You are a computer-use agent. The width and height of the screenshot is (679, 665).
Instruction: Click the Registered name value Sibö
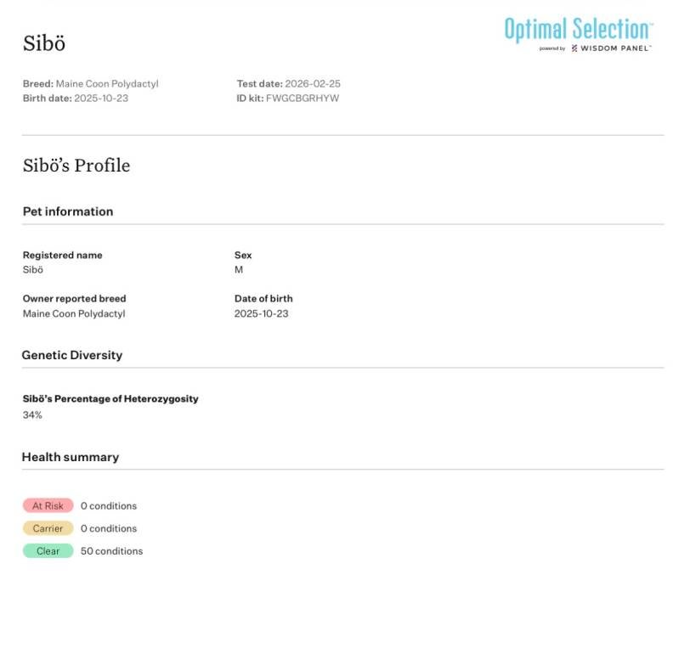(33, 269)
